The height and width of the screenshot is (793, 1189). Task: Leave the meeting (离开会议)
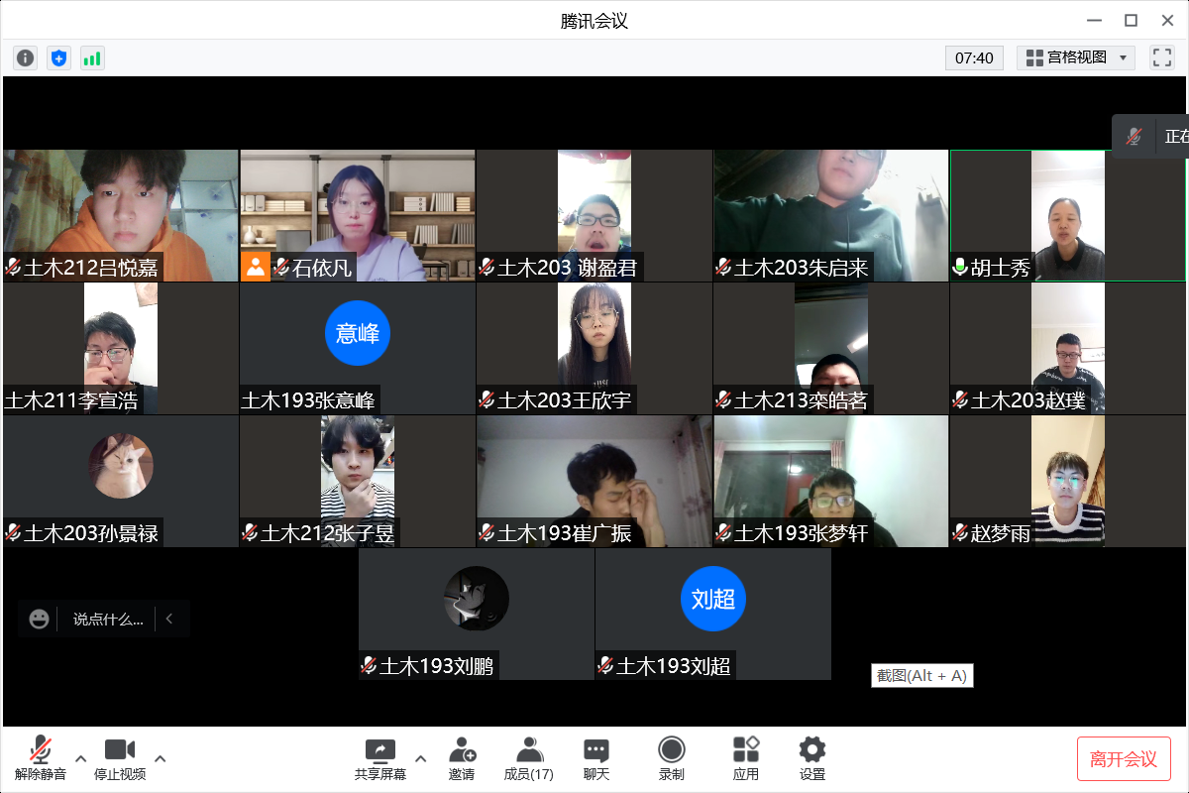(1124, 759)
